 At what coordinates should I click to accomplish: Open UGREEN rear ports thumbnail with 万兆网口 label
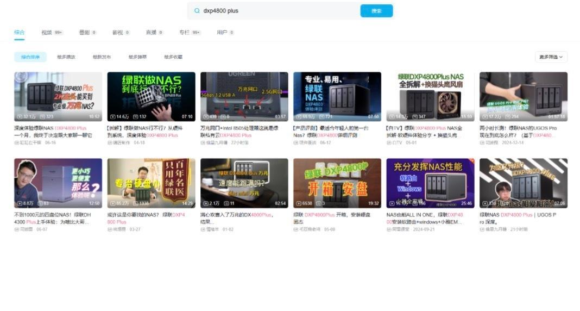point(244,96)
